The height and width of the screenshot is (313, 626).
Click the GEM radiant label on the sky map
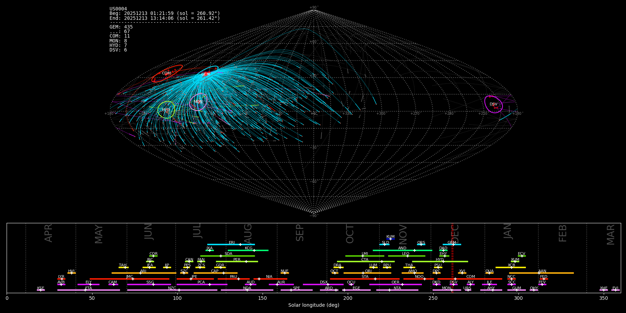click(206, 74)
